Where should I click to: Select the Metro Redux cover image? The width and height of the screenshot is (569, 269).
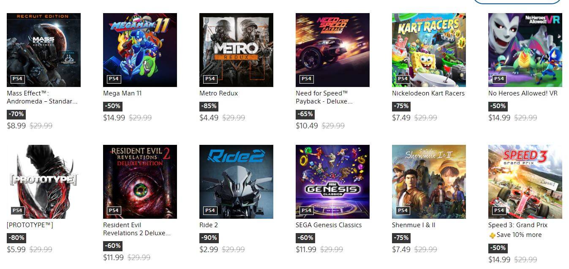[x=236, y=50]
